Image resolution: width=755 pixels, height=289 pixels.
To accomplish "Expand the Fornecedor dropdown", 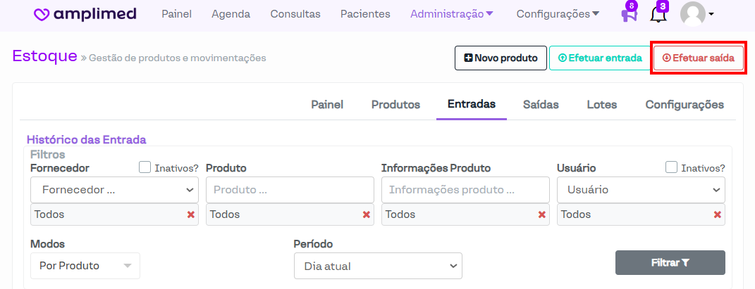I will point(114,190).
